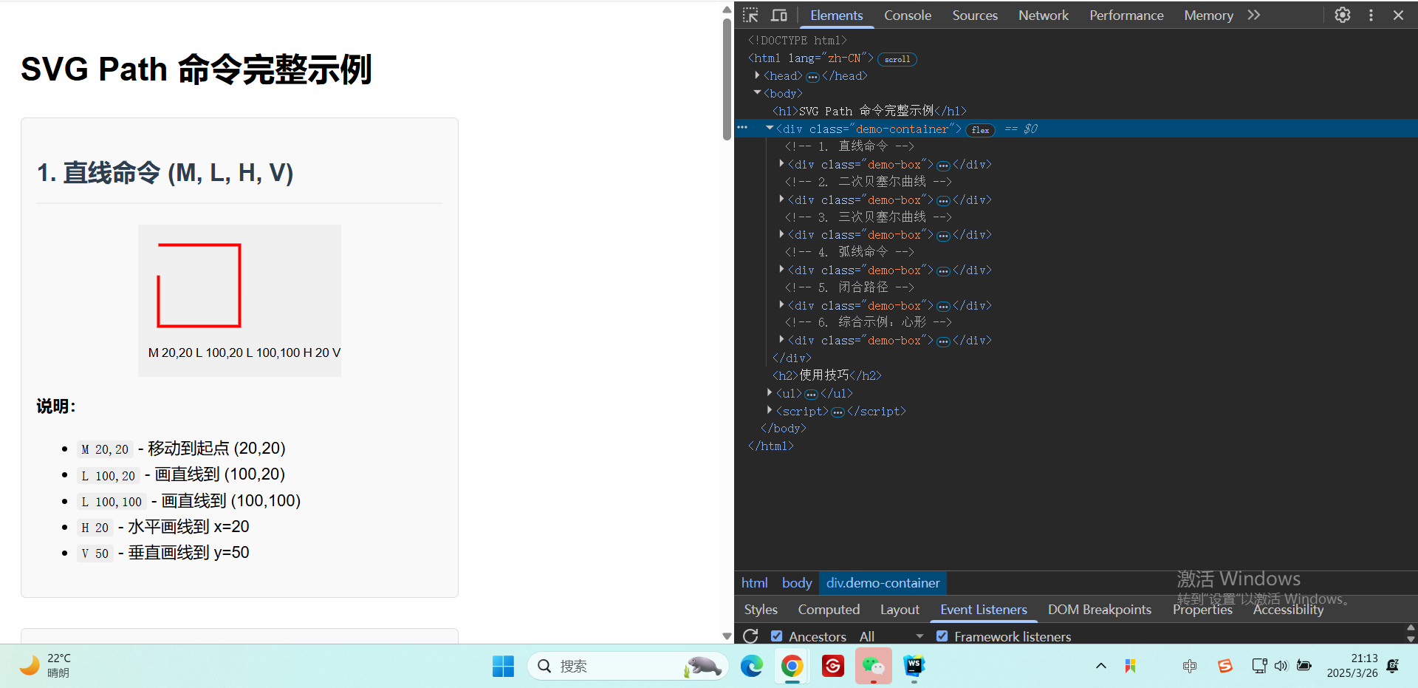Open WebStorm from the taskbar
The width and height of the screenshot is (1418, 688).
coord(914,666)
